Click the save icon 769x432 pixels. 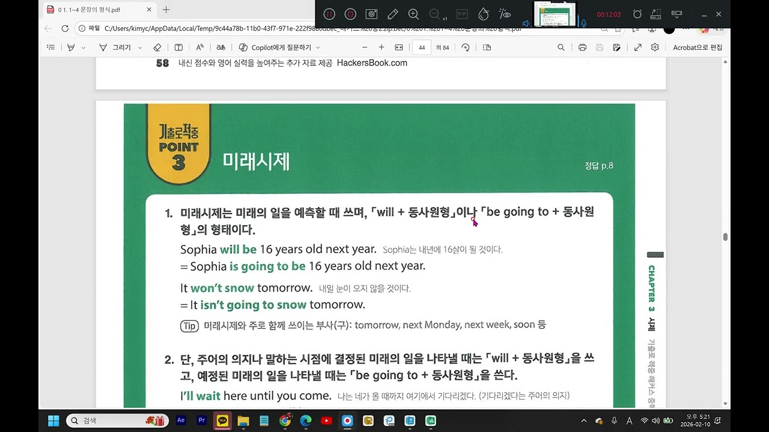coord(599,47)
